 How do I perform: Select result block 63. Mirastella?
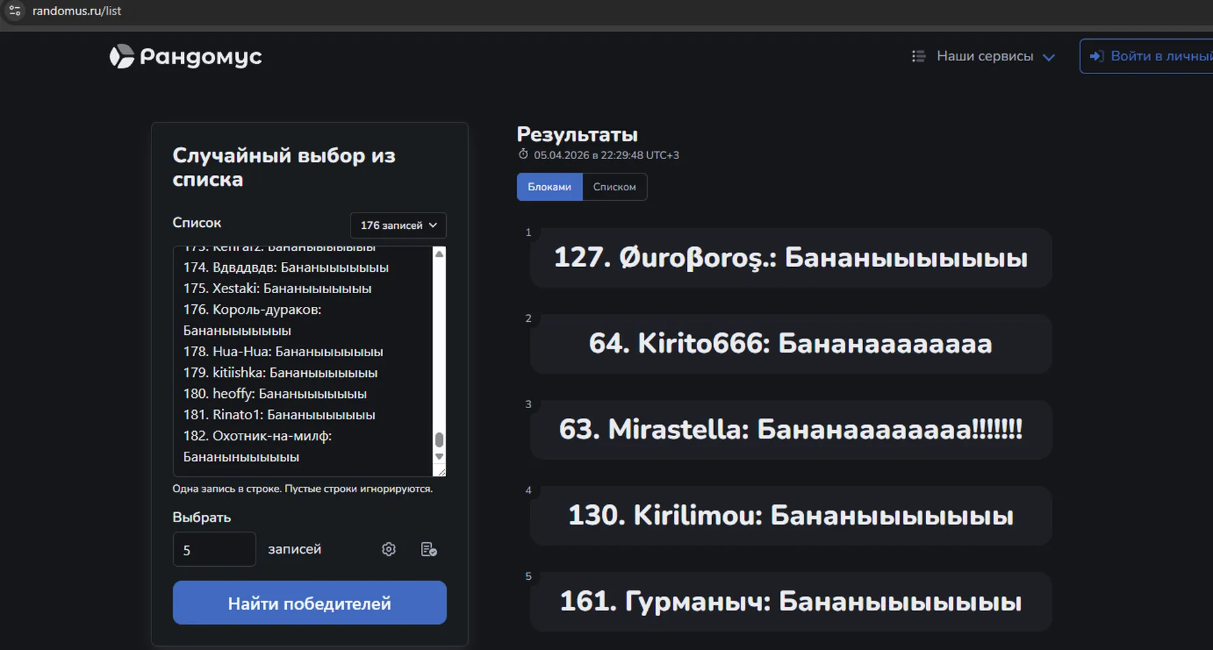click(x=791, y=430)
